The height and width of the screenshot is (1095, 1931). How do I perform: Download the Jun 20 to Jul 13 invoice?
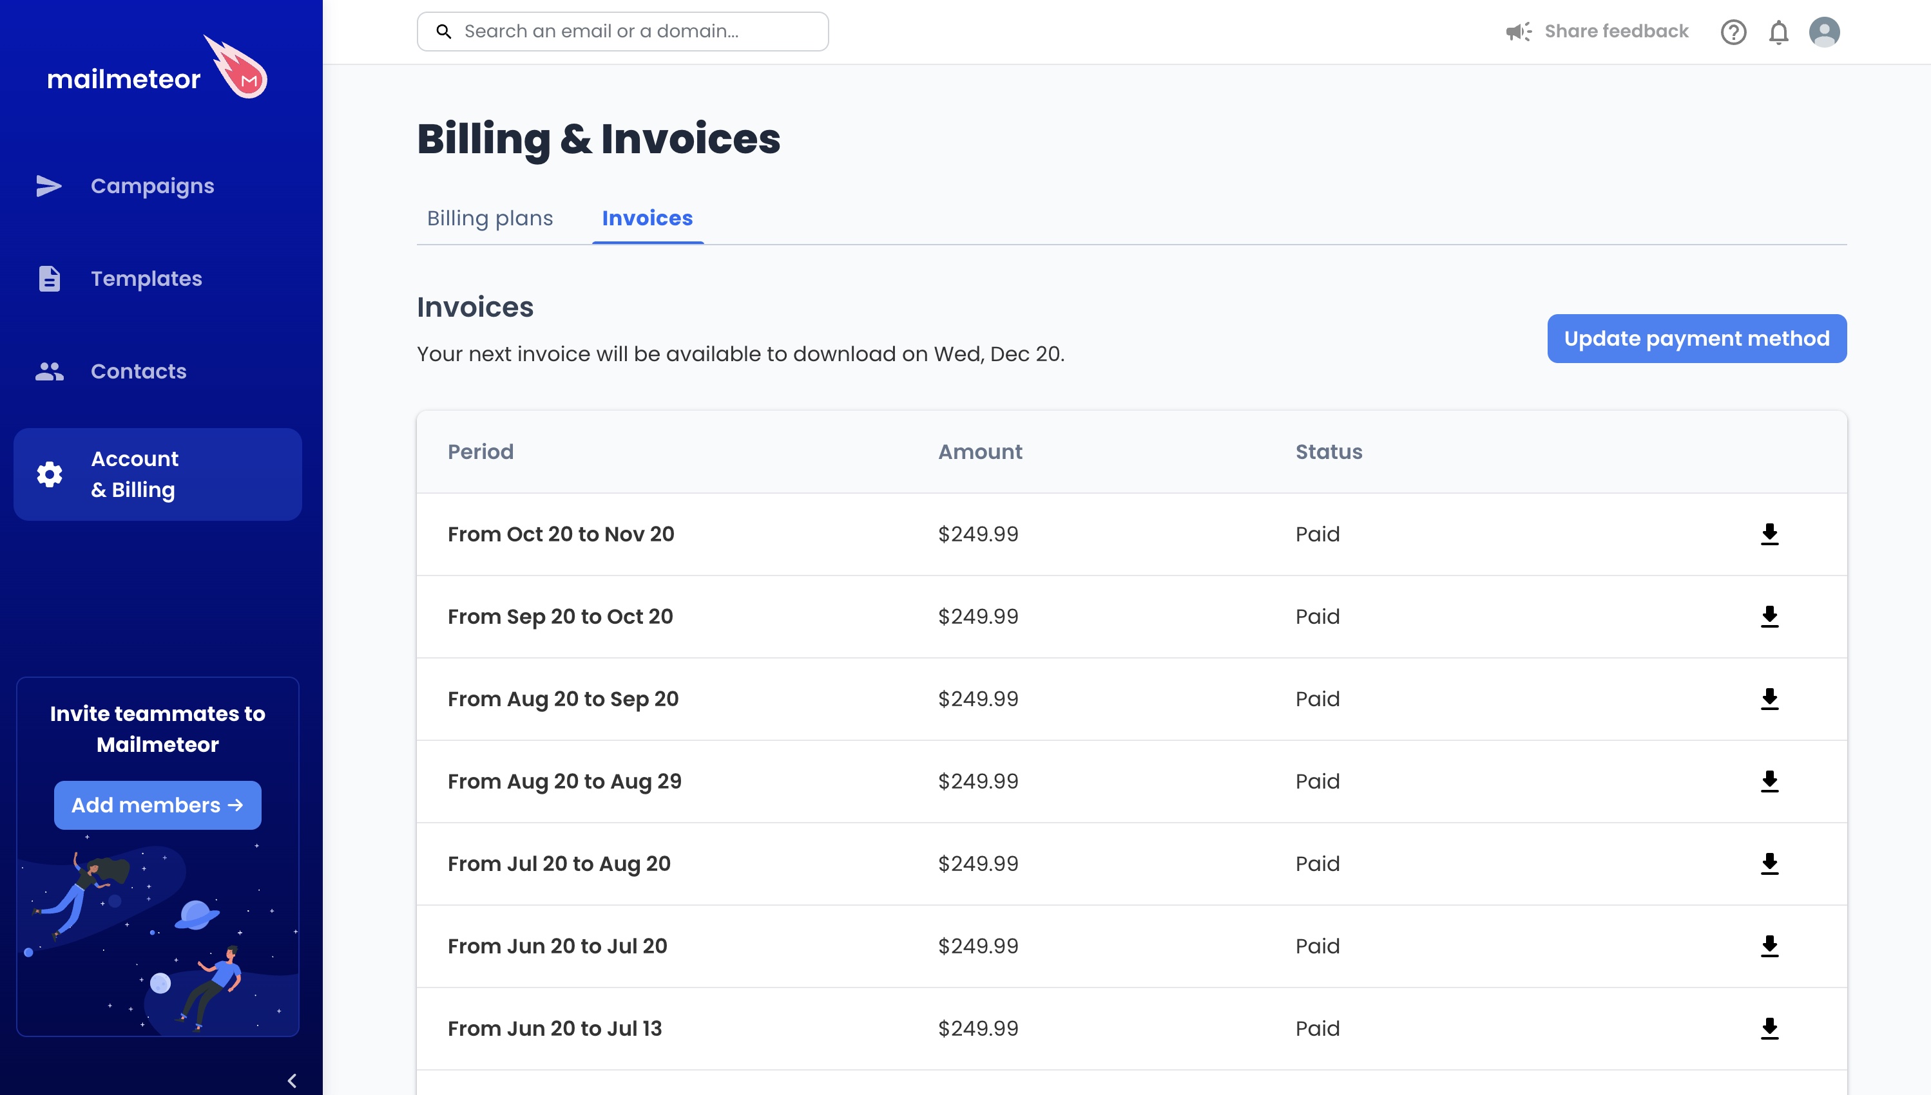tap(1769, 1028)
